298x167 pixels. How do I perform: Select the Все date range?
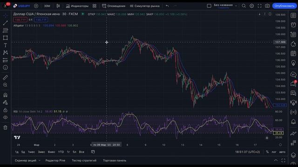(81, 152)
